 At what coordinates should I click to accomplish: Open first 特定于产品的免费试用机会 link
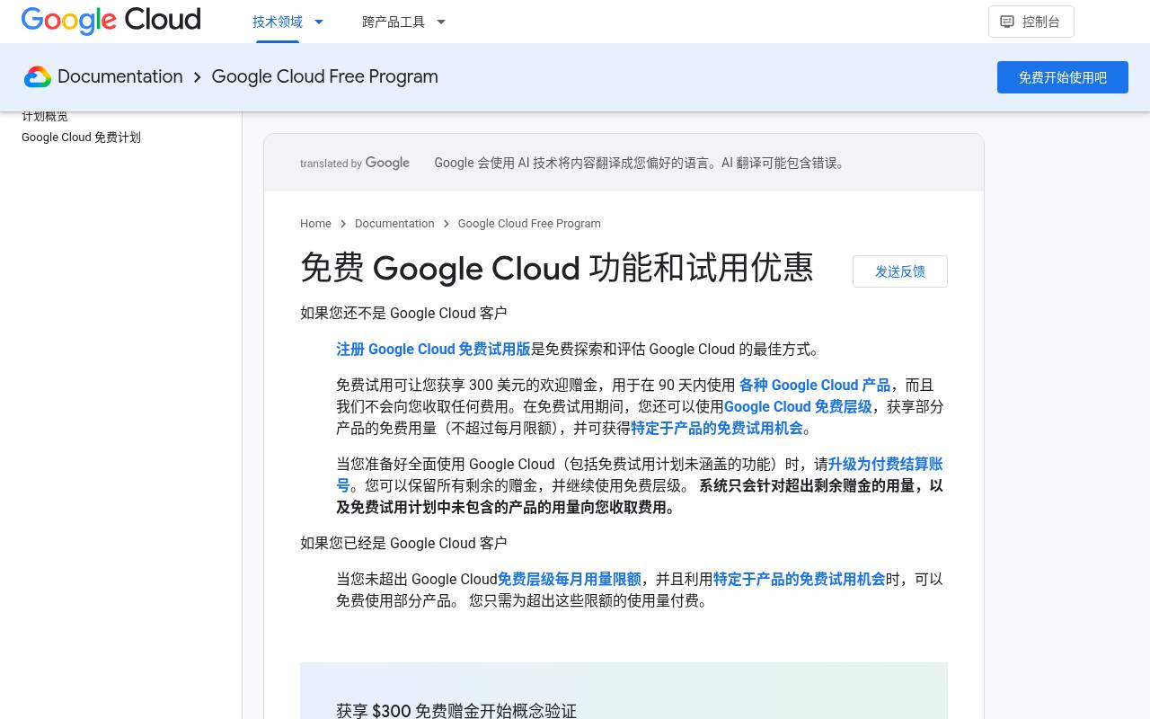(x=717, y=428)
